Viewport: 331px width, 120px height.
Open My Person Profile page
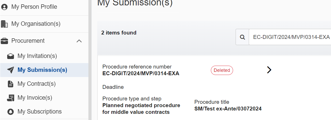34,7
